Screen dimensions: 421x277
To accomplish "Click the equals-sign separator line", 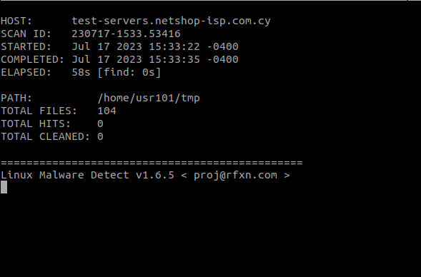I will pos(152,163).
